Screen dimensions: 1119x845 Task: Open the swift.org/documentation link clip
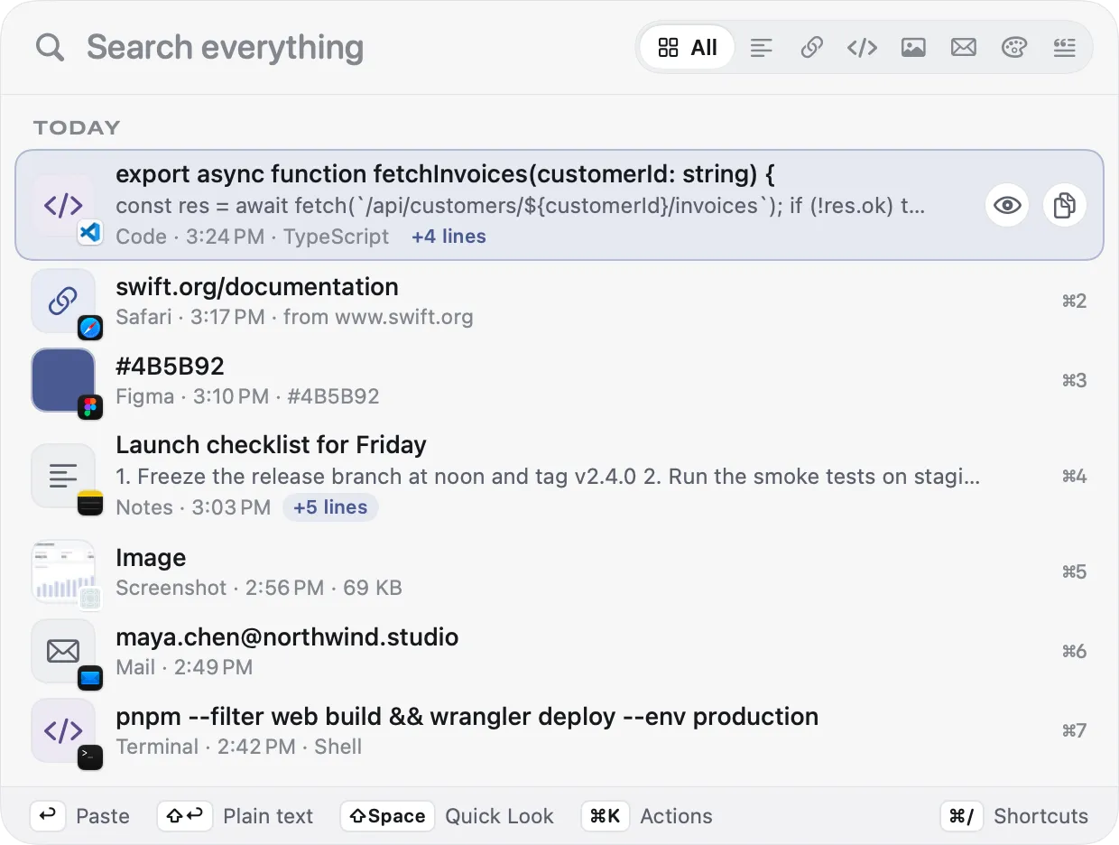pyautogui.click(x=559, y=301)
